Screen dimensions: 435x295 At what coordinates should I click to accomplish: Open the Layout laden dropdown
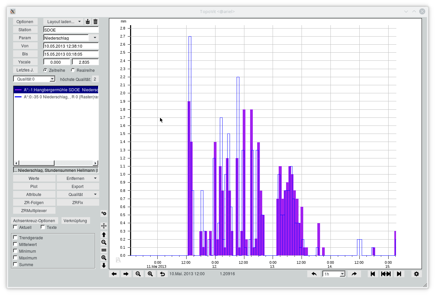(x=63, y=21)
